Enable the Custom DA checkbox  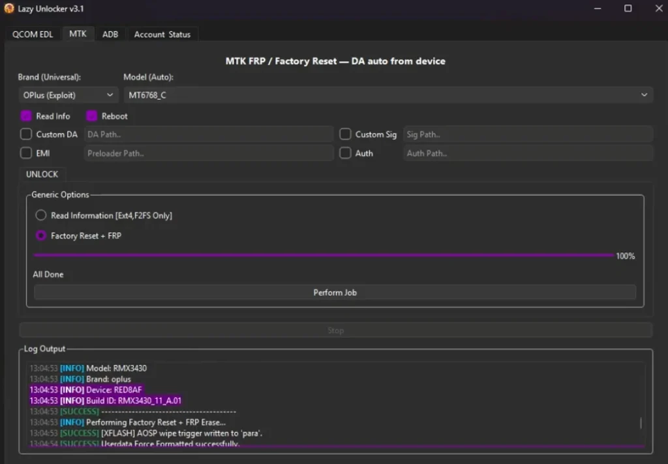[26, 134]
